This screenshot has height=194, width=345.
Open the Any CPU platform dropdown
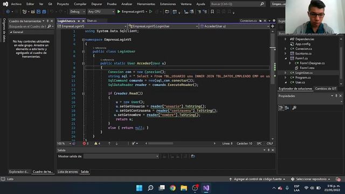pyautogui.click(x=101, y=11)
